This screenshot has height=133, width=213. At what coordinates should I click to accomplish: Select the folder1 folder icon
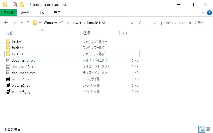pyautogui.click(x=8, y=42)
